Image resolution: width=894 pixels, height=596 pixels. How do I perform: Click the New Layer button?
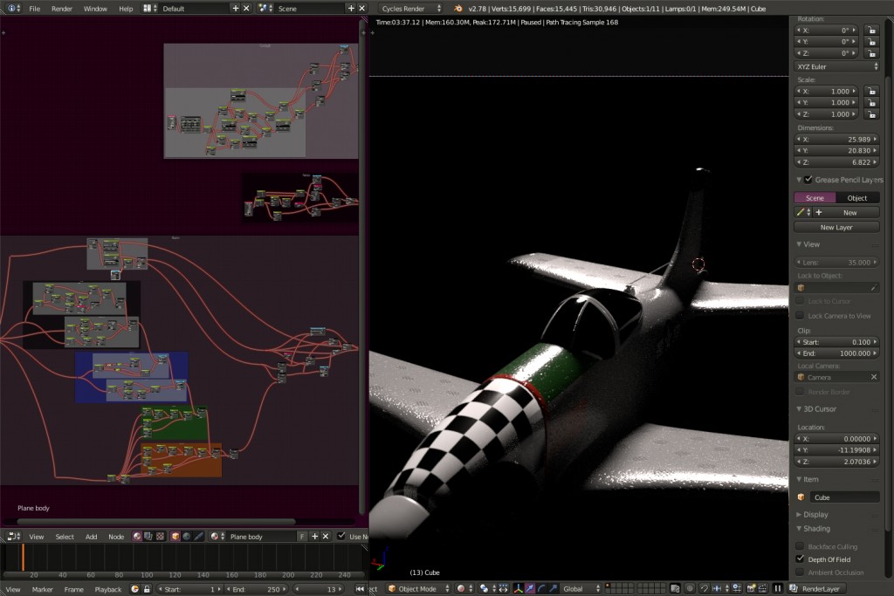(836, 226)
